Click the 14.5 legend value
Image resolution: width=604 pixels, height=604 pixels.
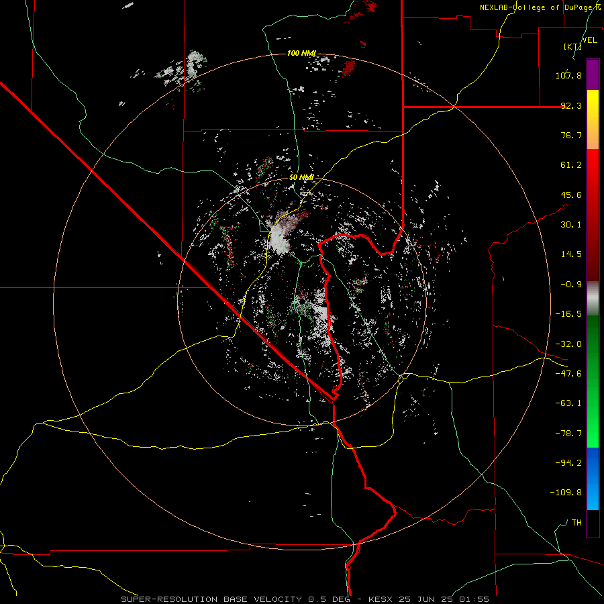(571, 254)
